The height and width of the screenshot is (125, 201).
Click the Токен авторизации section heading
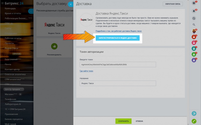(x=91, y=52)
